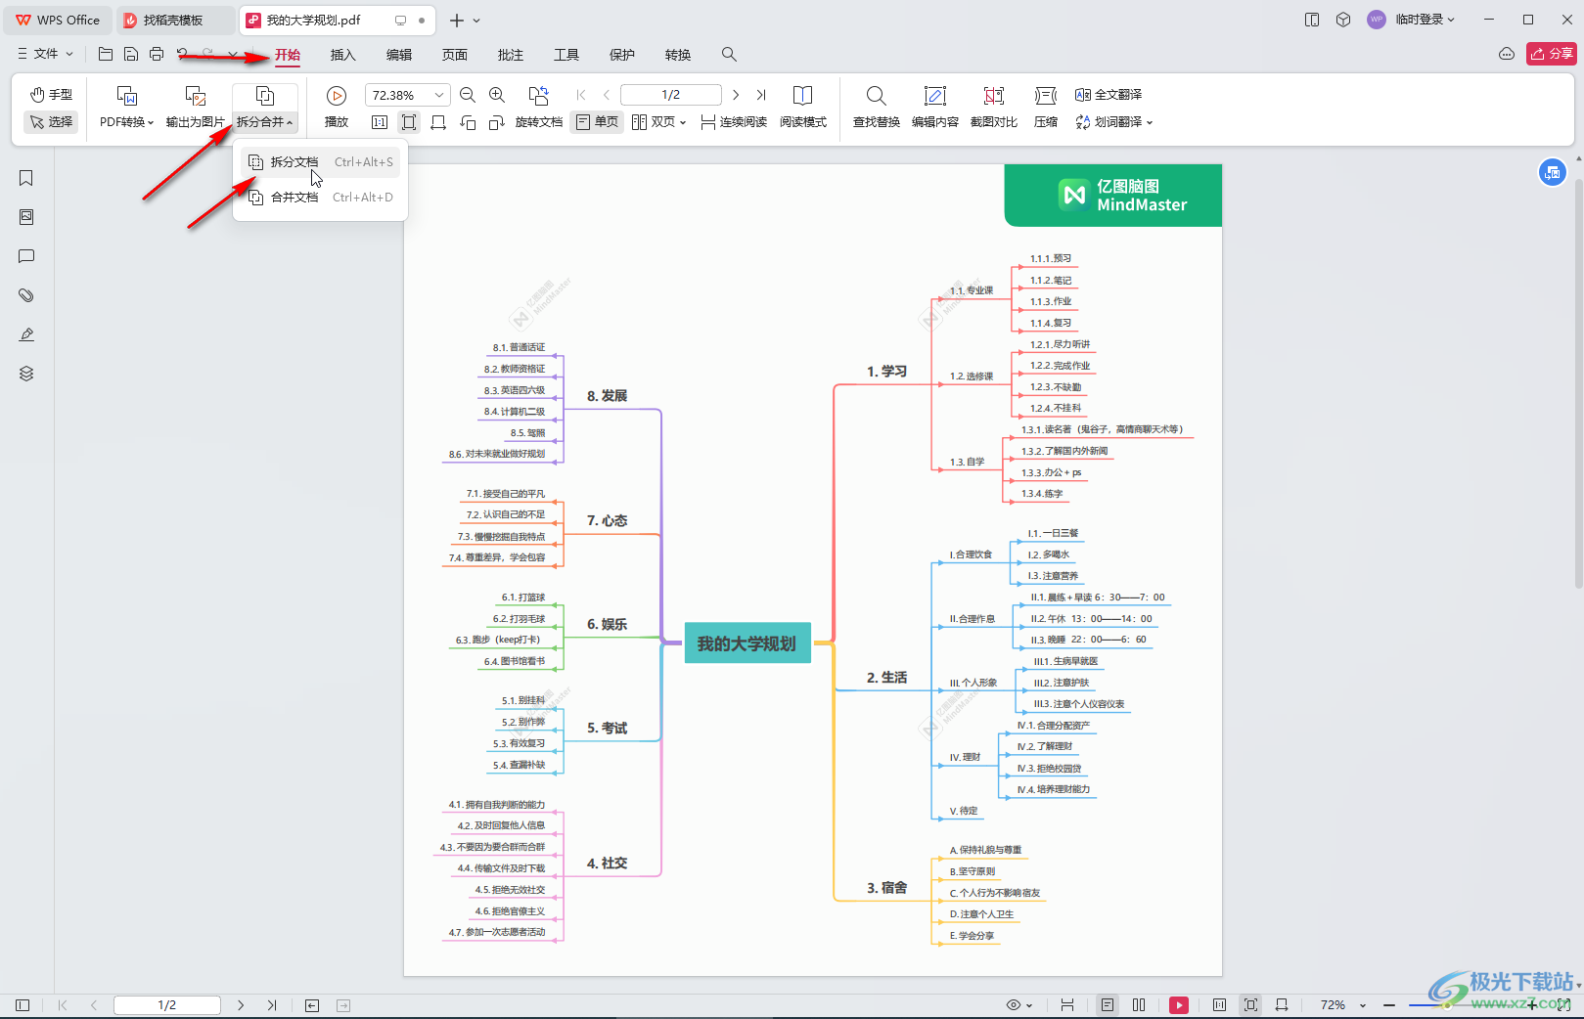1584x1019 pixels.
Task: Open the 批注 ribbon tab
Action: point(511,55)
